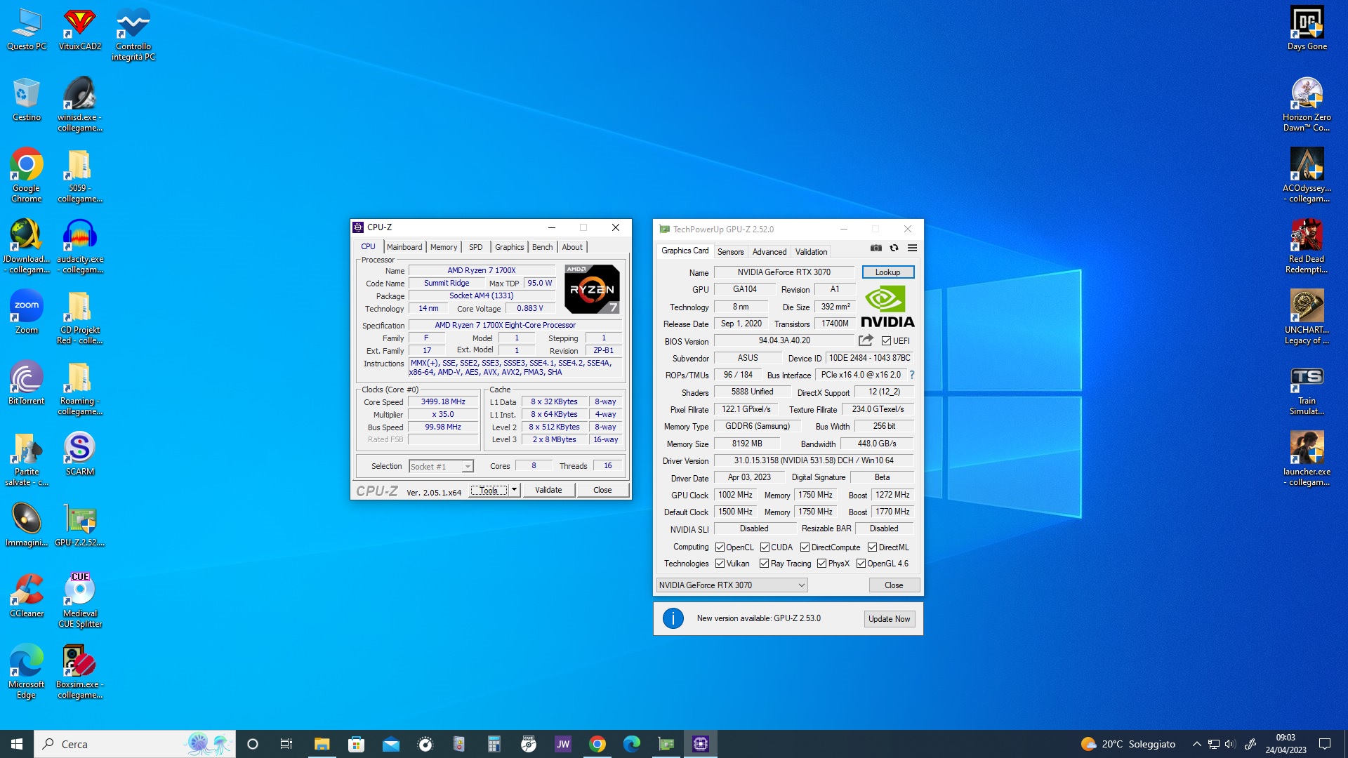The image size is (1348, 758).
Task: Click the GPU Name field in GPU-Z
Action: (x=784, y=272)
